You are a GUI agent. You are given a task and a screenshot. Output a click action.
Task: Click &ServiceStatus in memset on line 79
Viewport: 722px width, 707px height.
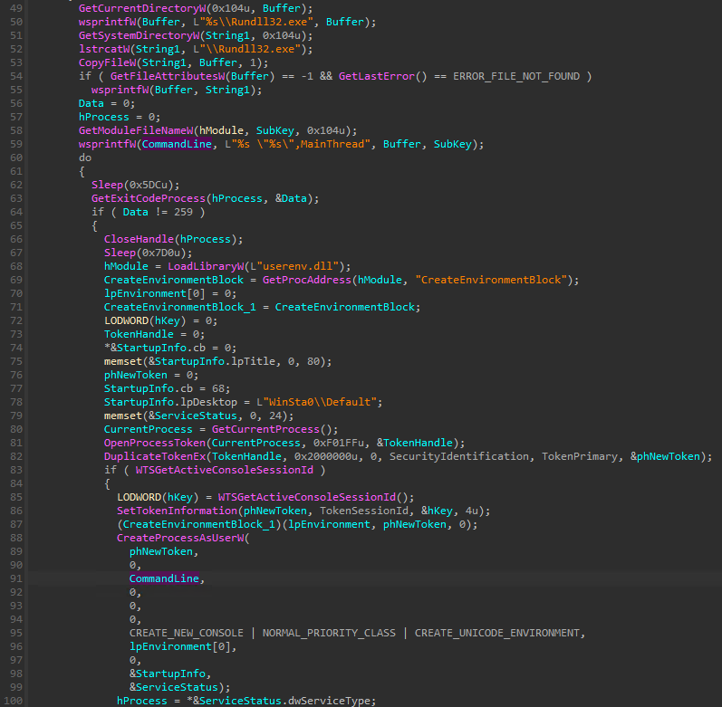193,416
